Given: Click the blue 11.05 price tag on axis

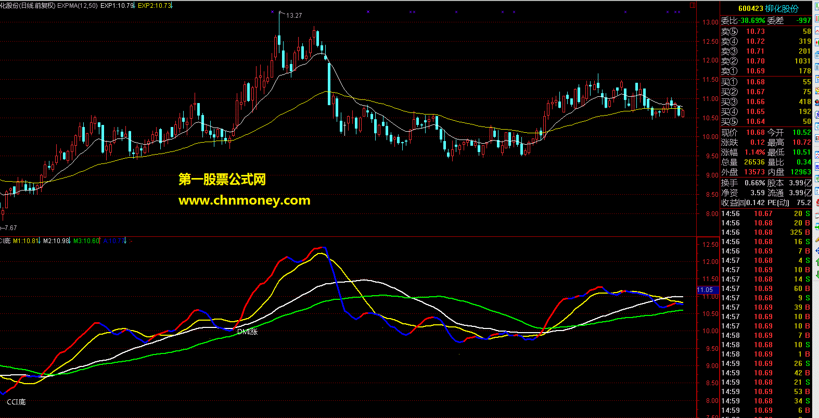Looking at the screenshot, I should (707, 290).
